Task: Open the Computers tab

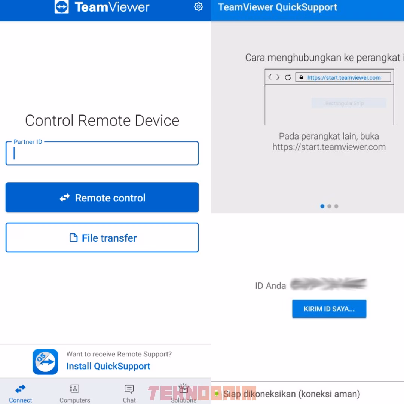Action: pos(75,394)
